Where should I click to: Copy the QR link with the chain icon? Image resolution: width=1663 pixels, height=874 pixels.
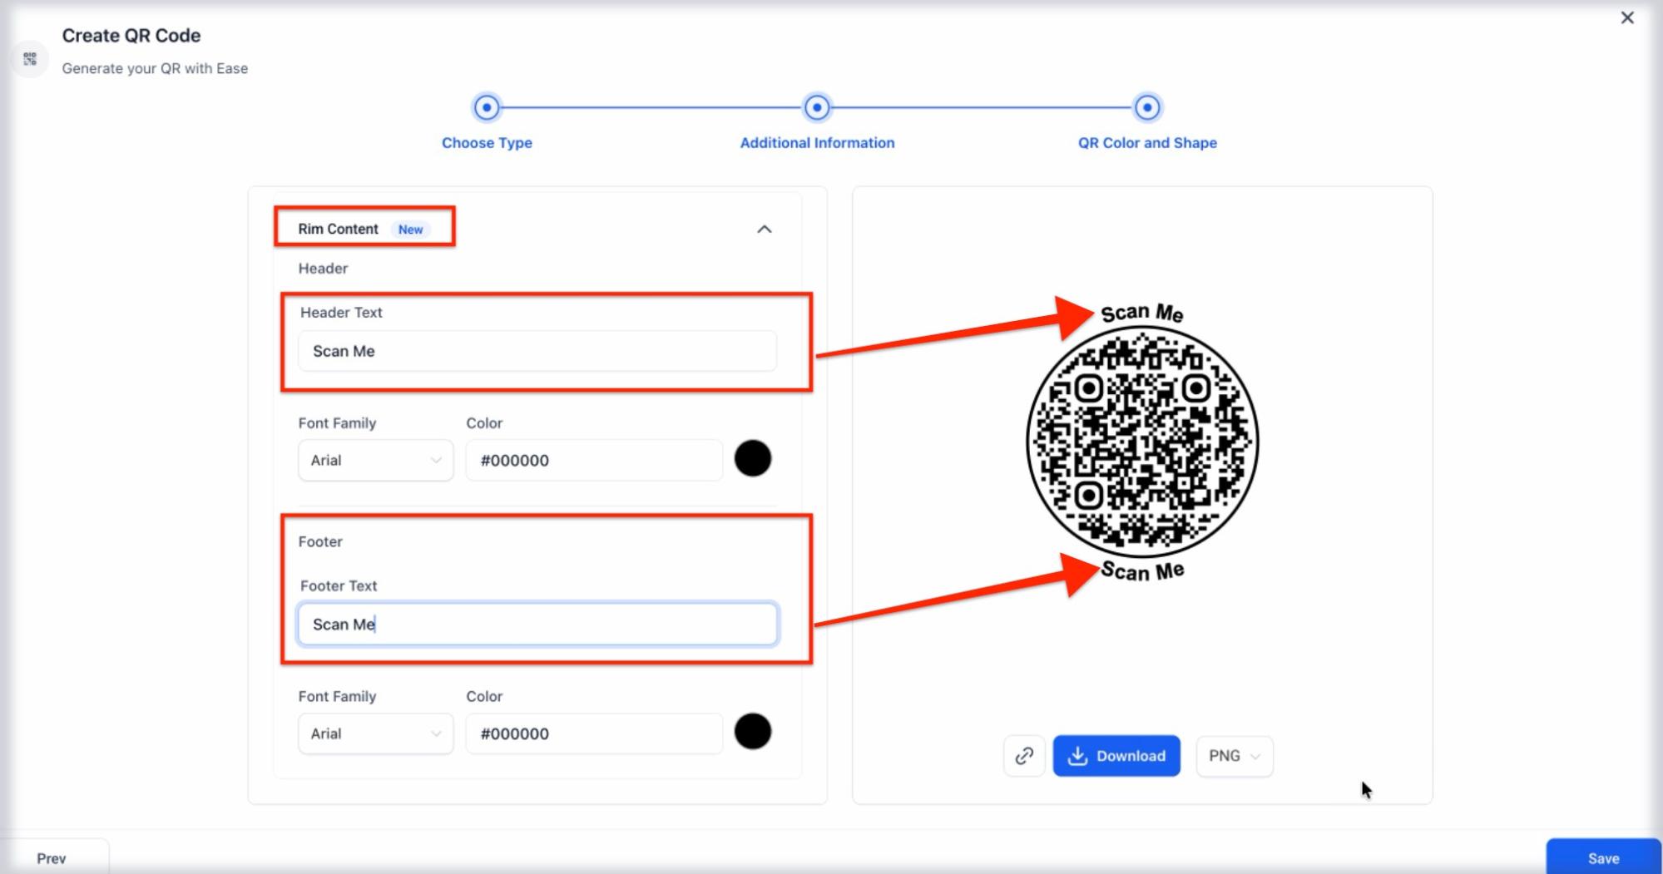pyautogui.click(x=1024, y=756)
